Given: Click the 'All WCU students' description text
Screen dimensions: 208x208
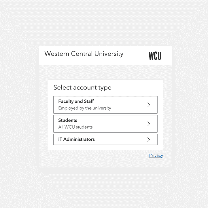Looking at the screenshot, I should click(75, 127).
